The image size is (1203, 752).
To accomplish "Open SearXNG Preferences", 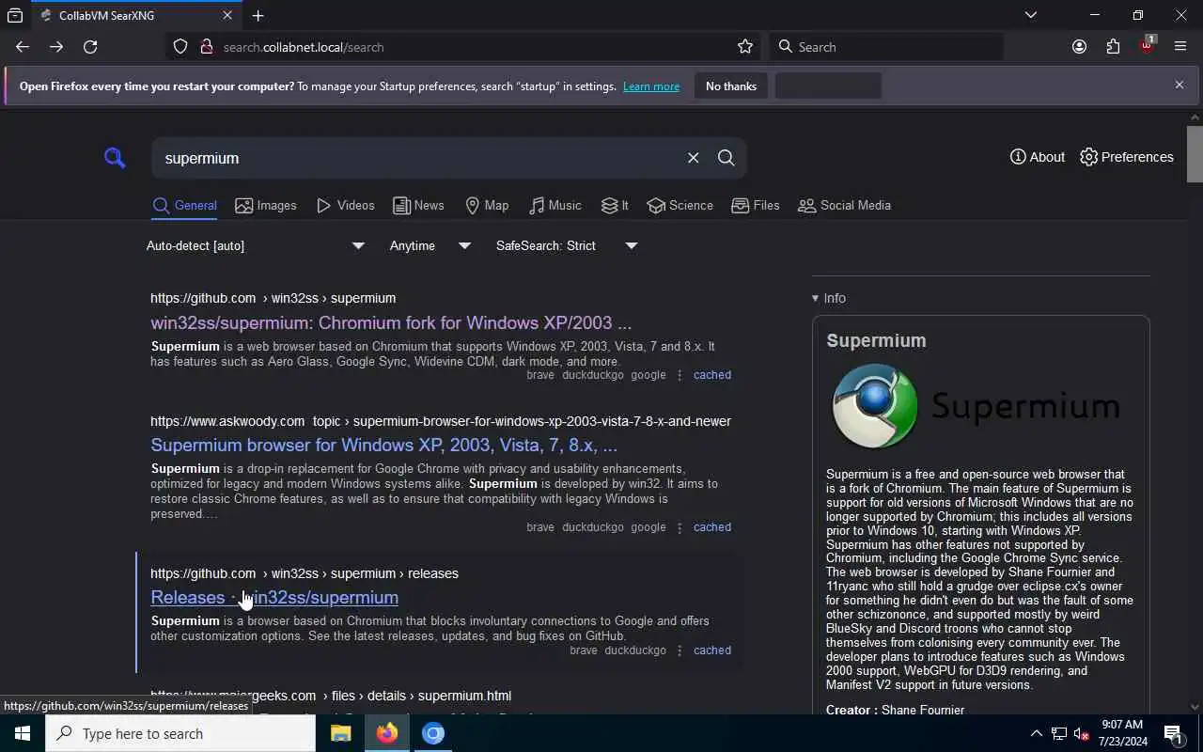I will [1127, 157].
